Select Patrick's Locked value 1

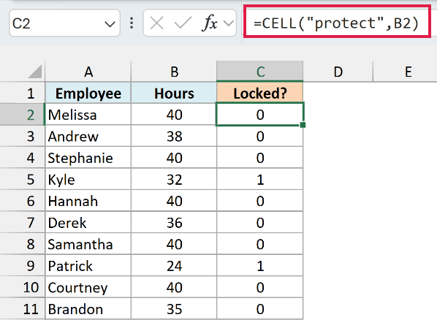click(259, 266)
